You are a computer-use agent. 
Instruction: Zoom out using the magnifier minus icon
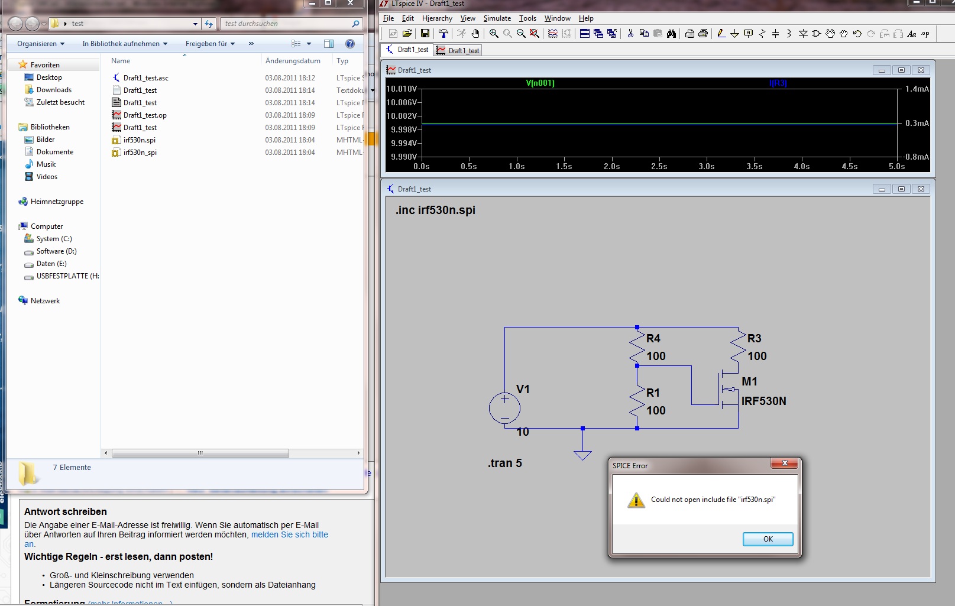pos(521,34)
